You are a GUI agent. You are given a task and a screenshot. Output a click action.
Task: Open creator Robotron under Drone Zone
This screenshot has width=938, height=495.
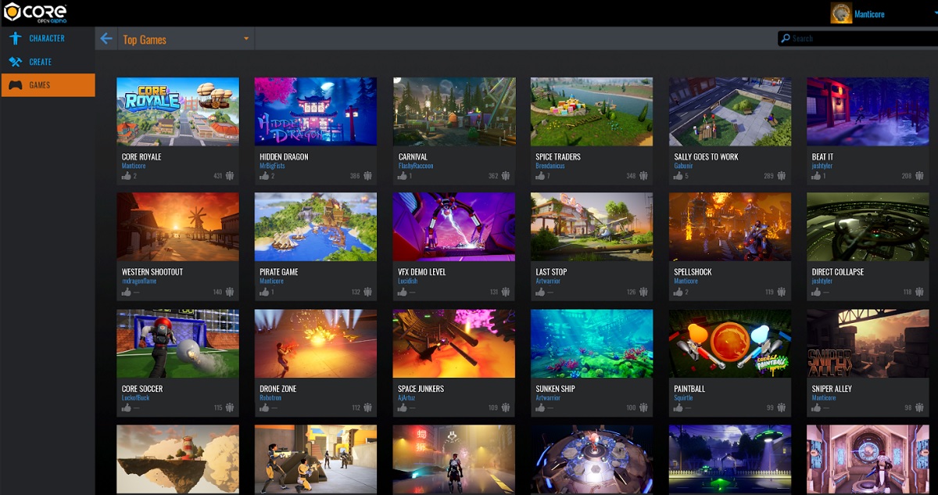270,397
